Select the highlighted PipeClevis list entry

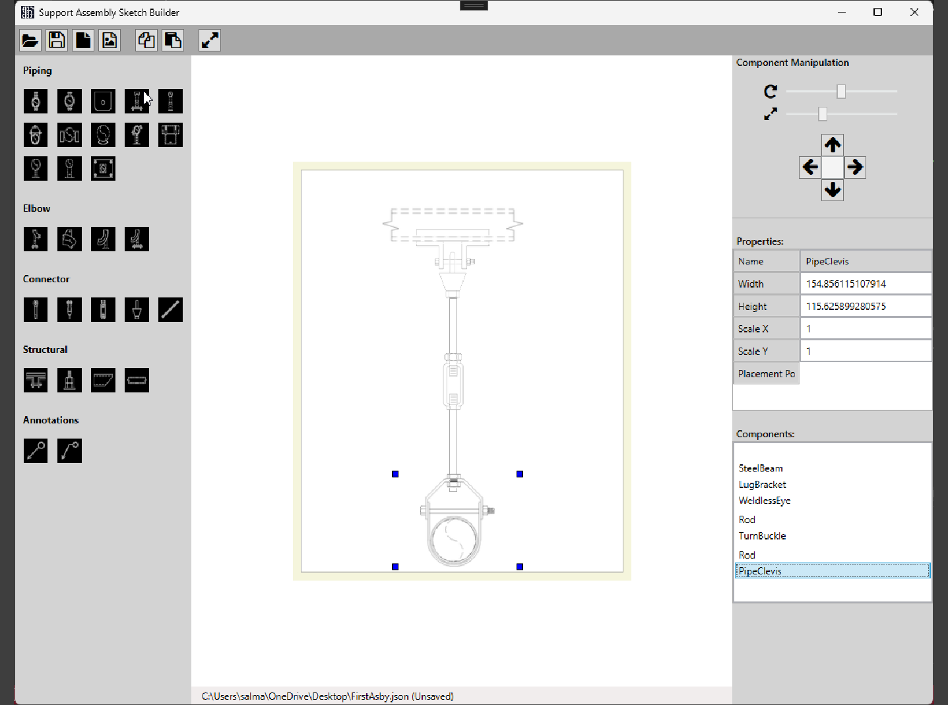[833, 571]
